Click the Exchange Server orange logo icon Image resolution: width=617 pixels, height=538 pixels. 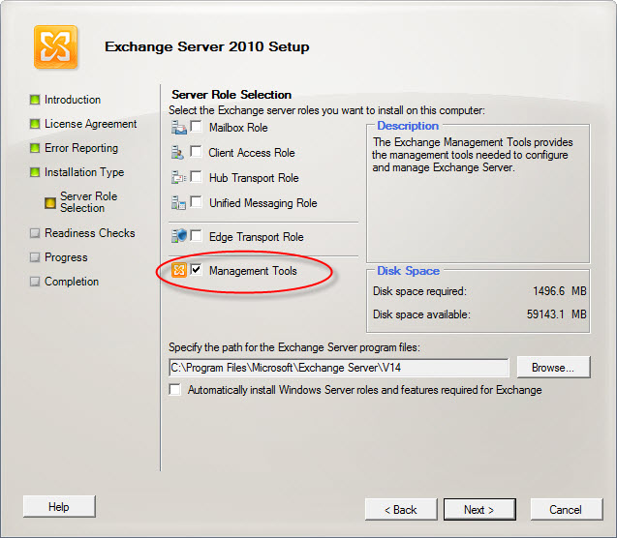(x=55, y=46)
